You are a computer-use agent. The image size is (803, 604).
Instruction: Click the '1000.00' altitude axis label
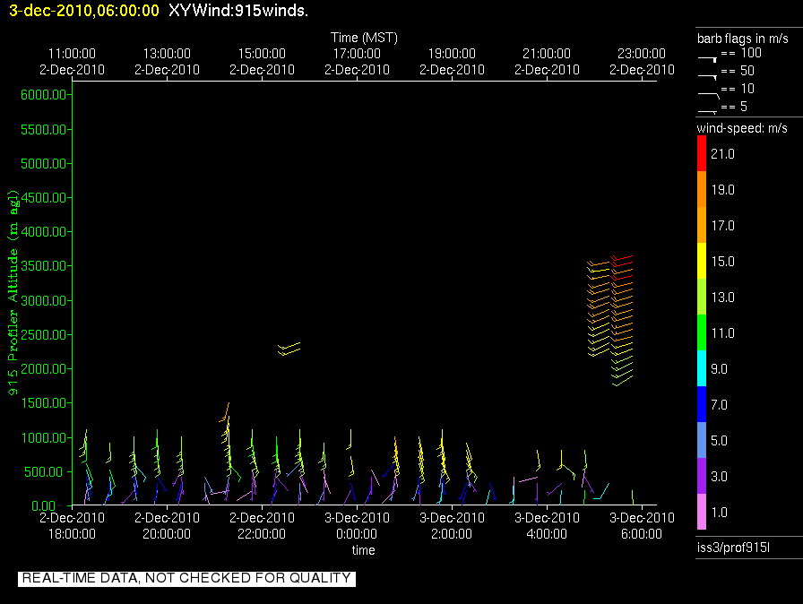(44, 437)
